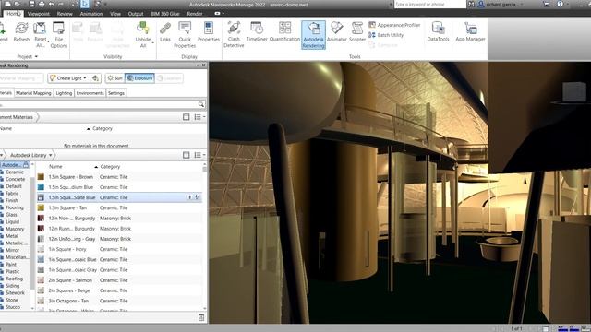591x332 pixels.
Task: Open the Links tool
Action: click(x=165, y=32)
